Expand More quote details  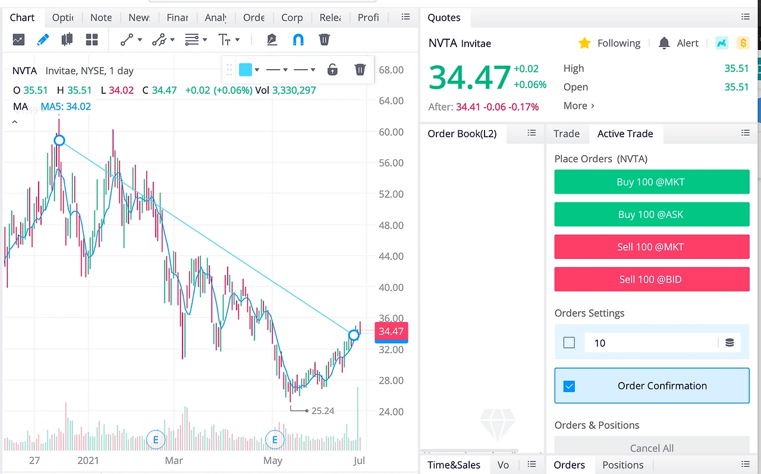[579, 106]
